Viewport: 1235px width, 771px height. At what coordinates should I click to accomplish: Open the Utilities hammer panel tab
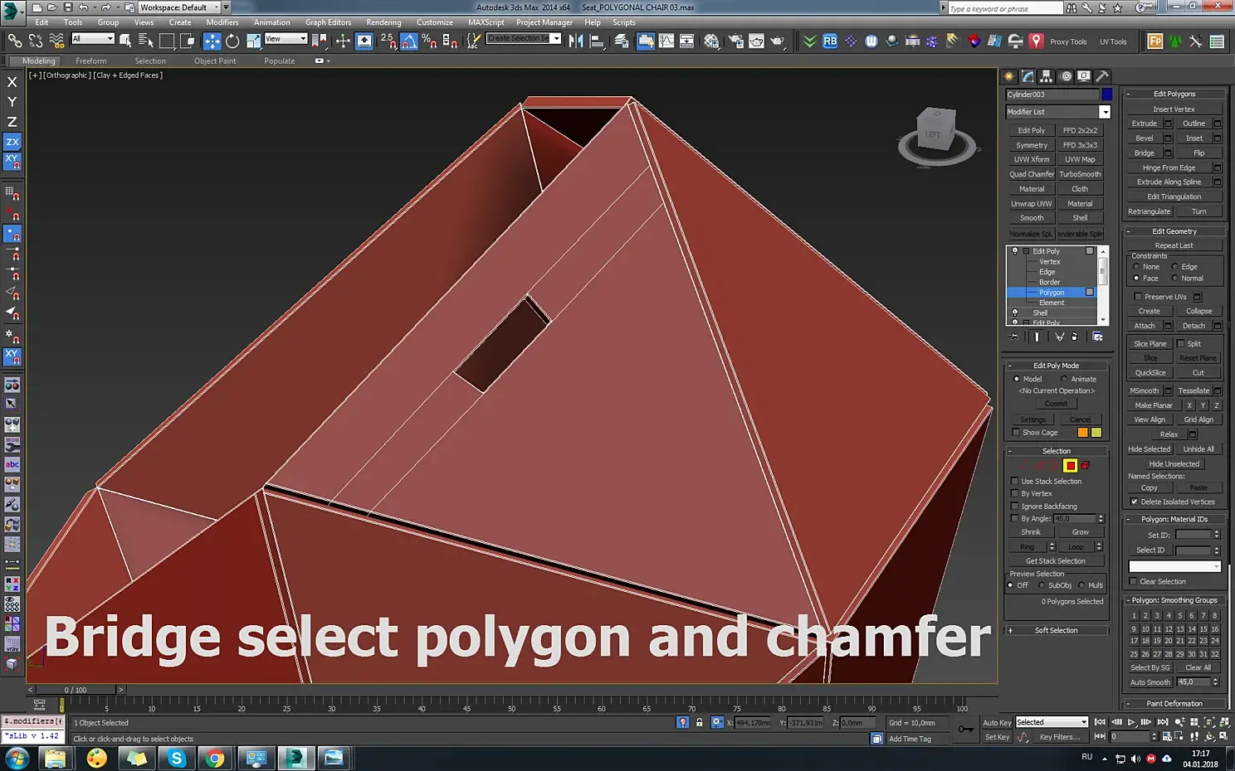click(x=1102, y=76)
